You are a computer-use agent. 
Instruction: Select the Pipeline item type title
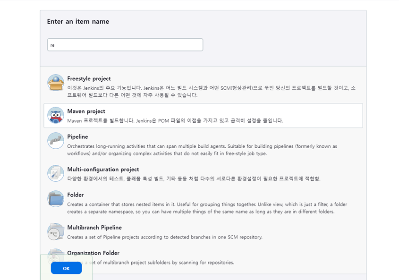[x=77, y=136]
